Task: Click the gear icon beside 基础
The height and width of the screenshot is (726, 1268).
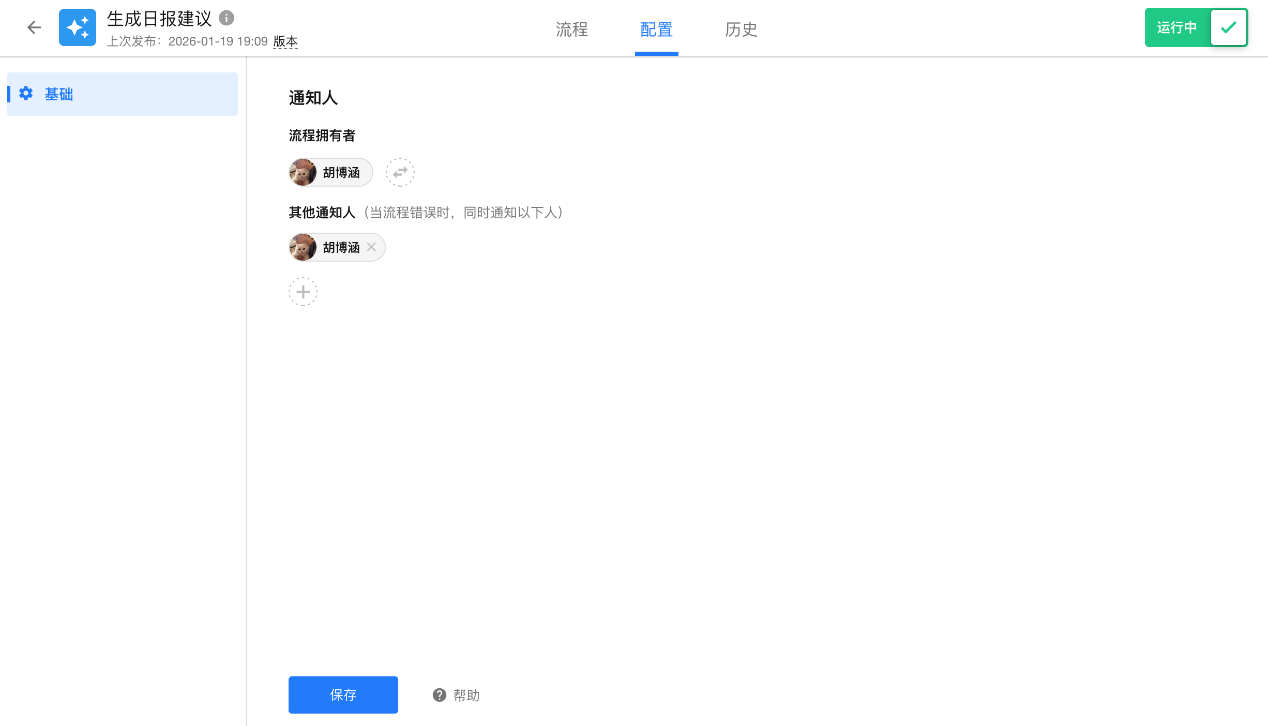Action: 26,94
